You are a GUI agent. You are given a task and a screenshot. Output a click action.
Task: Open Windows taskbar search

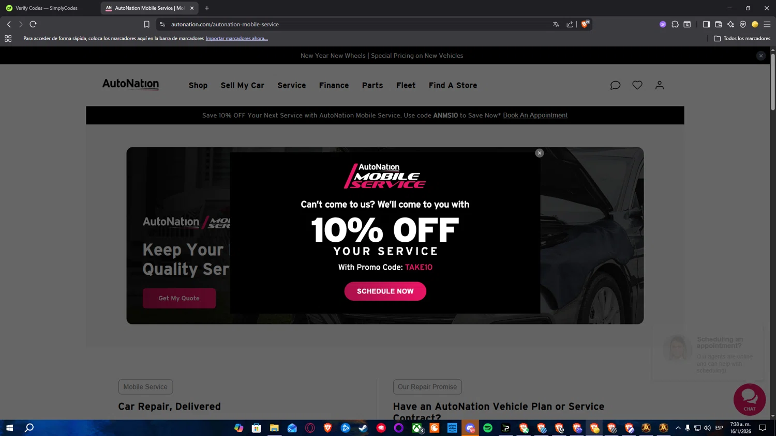[29, 428]
